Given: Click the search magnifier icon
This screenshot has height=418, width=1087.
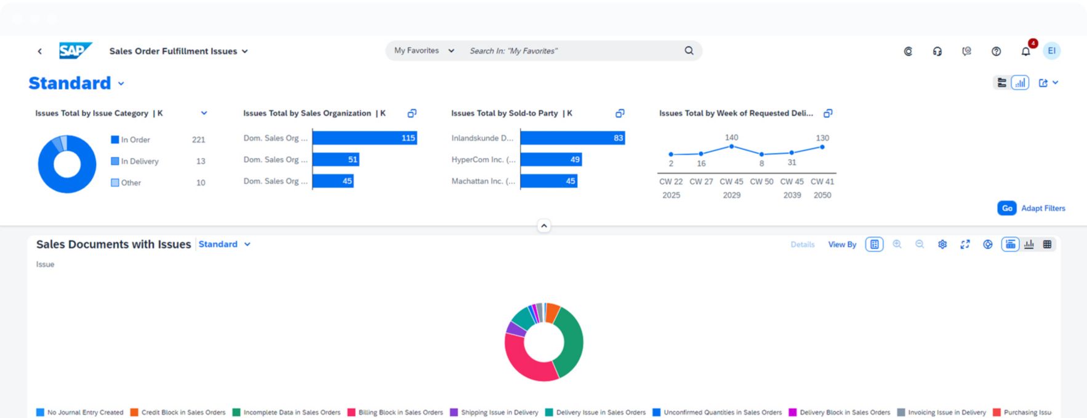Looking at the screenshot, I should [689, 51].
